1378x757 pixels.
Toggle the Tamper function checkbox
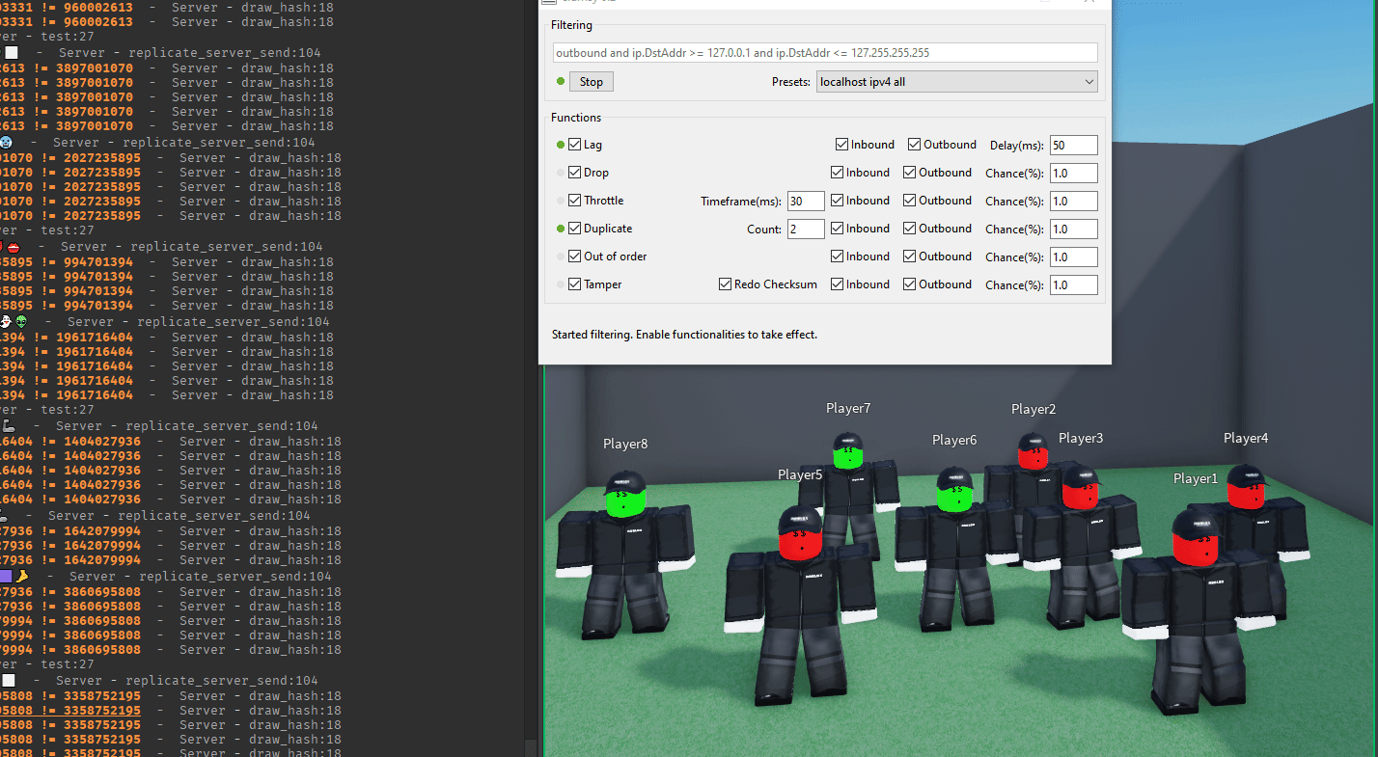(x=575, y=284)
